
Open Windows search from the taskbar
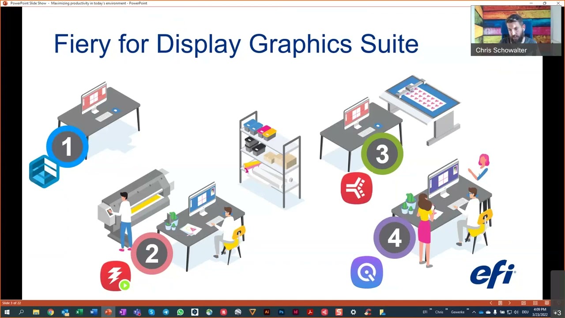(21, 312)
